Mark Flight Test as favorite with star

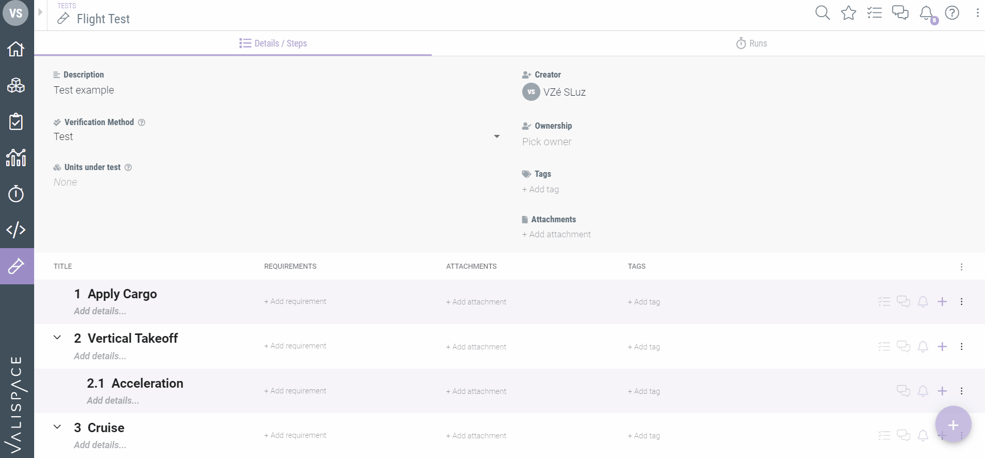848,13
